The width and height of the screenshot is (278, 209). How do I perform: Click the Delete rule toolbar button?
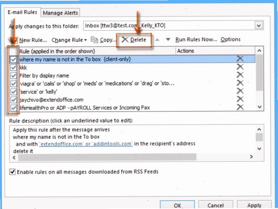click(134, 40)
